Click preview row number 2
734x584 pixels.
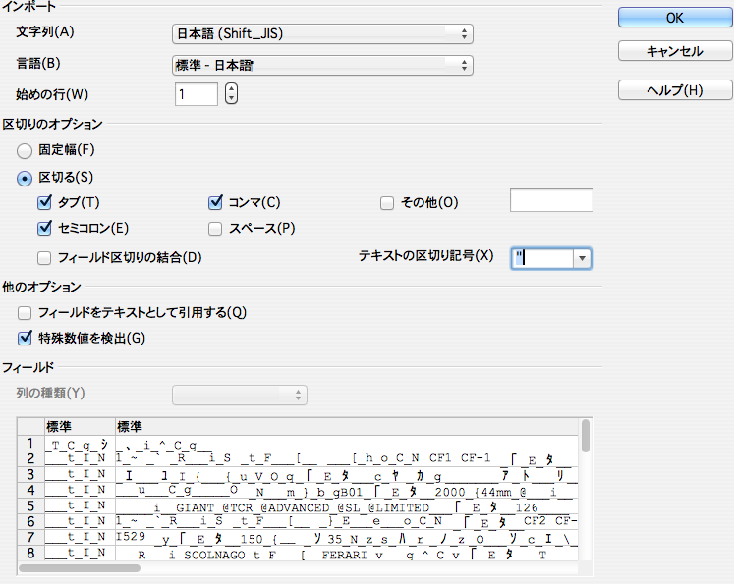coord(30,458)
